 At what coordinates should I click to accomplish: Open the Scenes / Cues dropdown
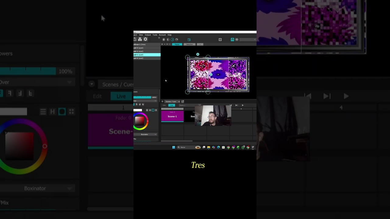click(173, 102)
